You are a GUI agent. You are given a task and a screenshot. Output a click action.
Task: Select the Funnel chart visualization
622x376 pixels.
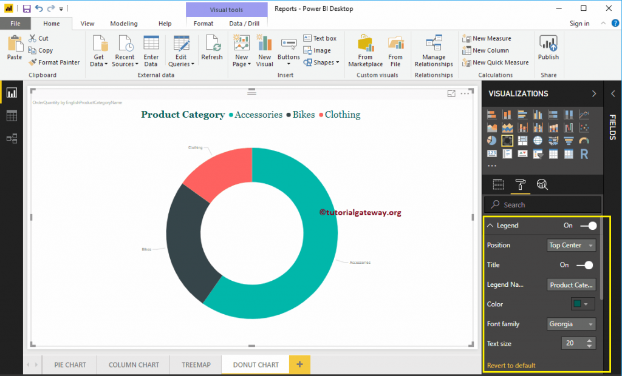point(569,141)
